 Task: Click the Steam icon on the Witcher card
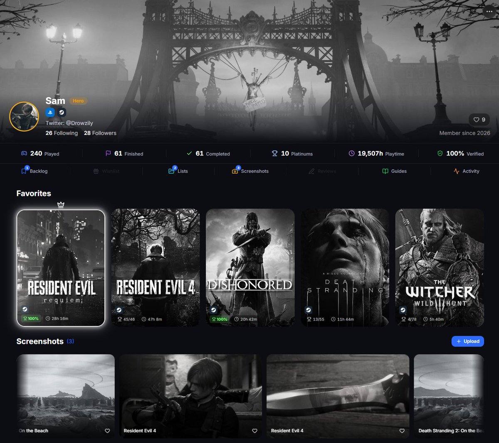click(403, 310)
